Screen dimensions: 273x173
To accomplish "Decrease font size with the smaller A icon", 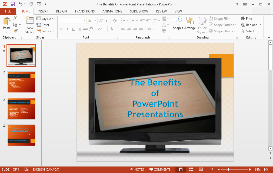I will pos(107,21).
